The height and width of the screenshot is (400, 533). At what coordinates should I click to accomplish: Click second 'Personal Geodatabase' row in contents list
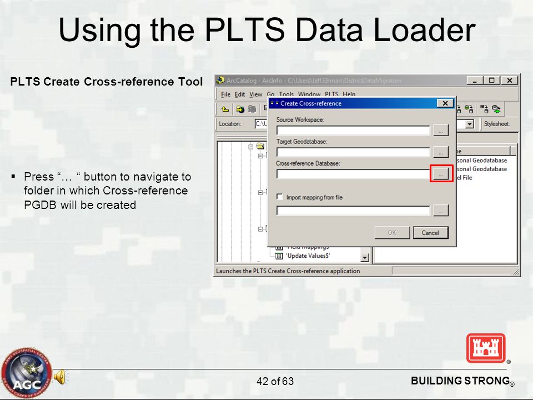tap(482, 169)
